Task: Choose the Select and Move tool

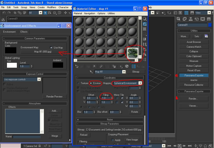Action: pyautogui.click(x=65, y=13)
